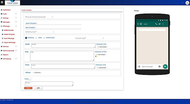The height and width of the screenshot is (104, 190).
Task: Open WABA Number menu item
Action: [x=9, y=30]
